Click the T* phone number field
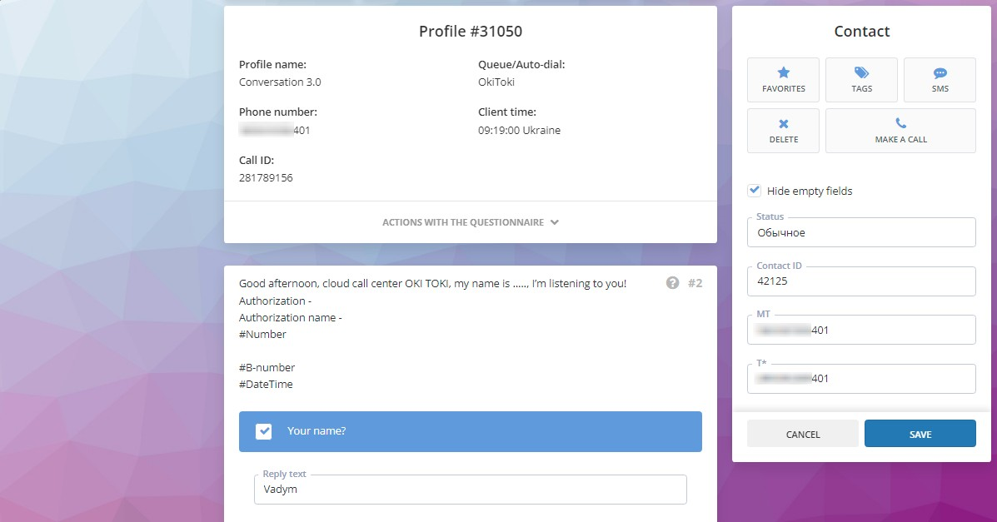Viewport: 997px width, 522px height. click(861, 379)
